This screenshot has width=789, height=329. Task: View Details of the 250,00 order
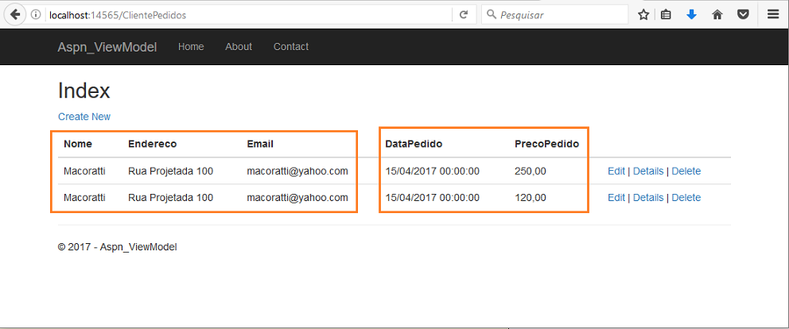648,171
